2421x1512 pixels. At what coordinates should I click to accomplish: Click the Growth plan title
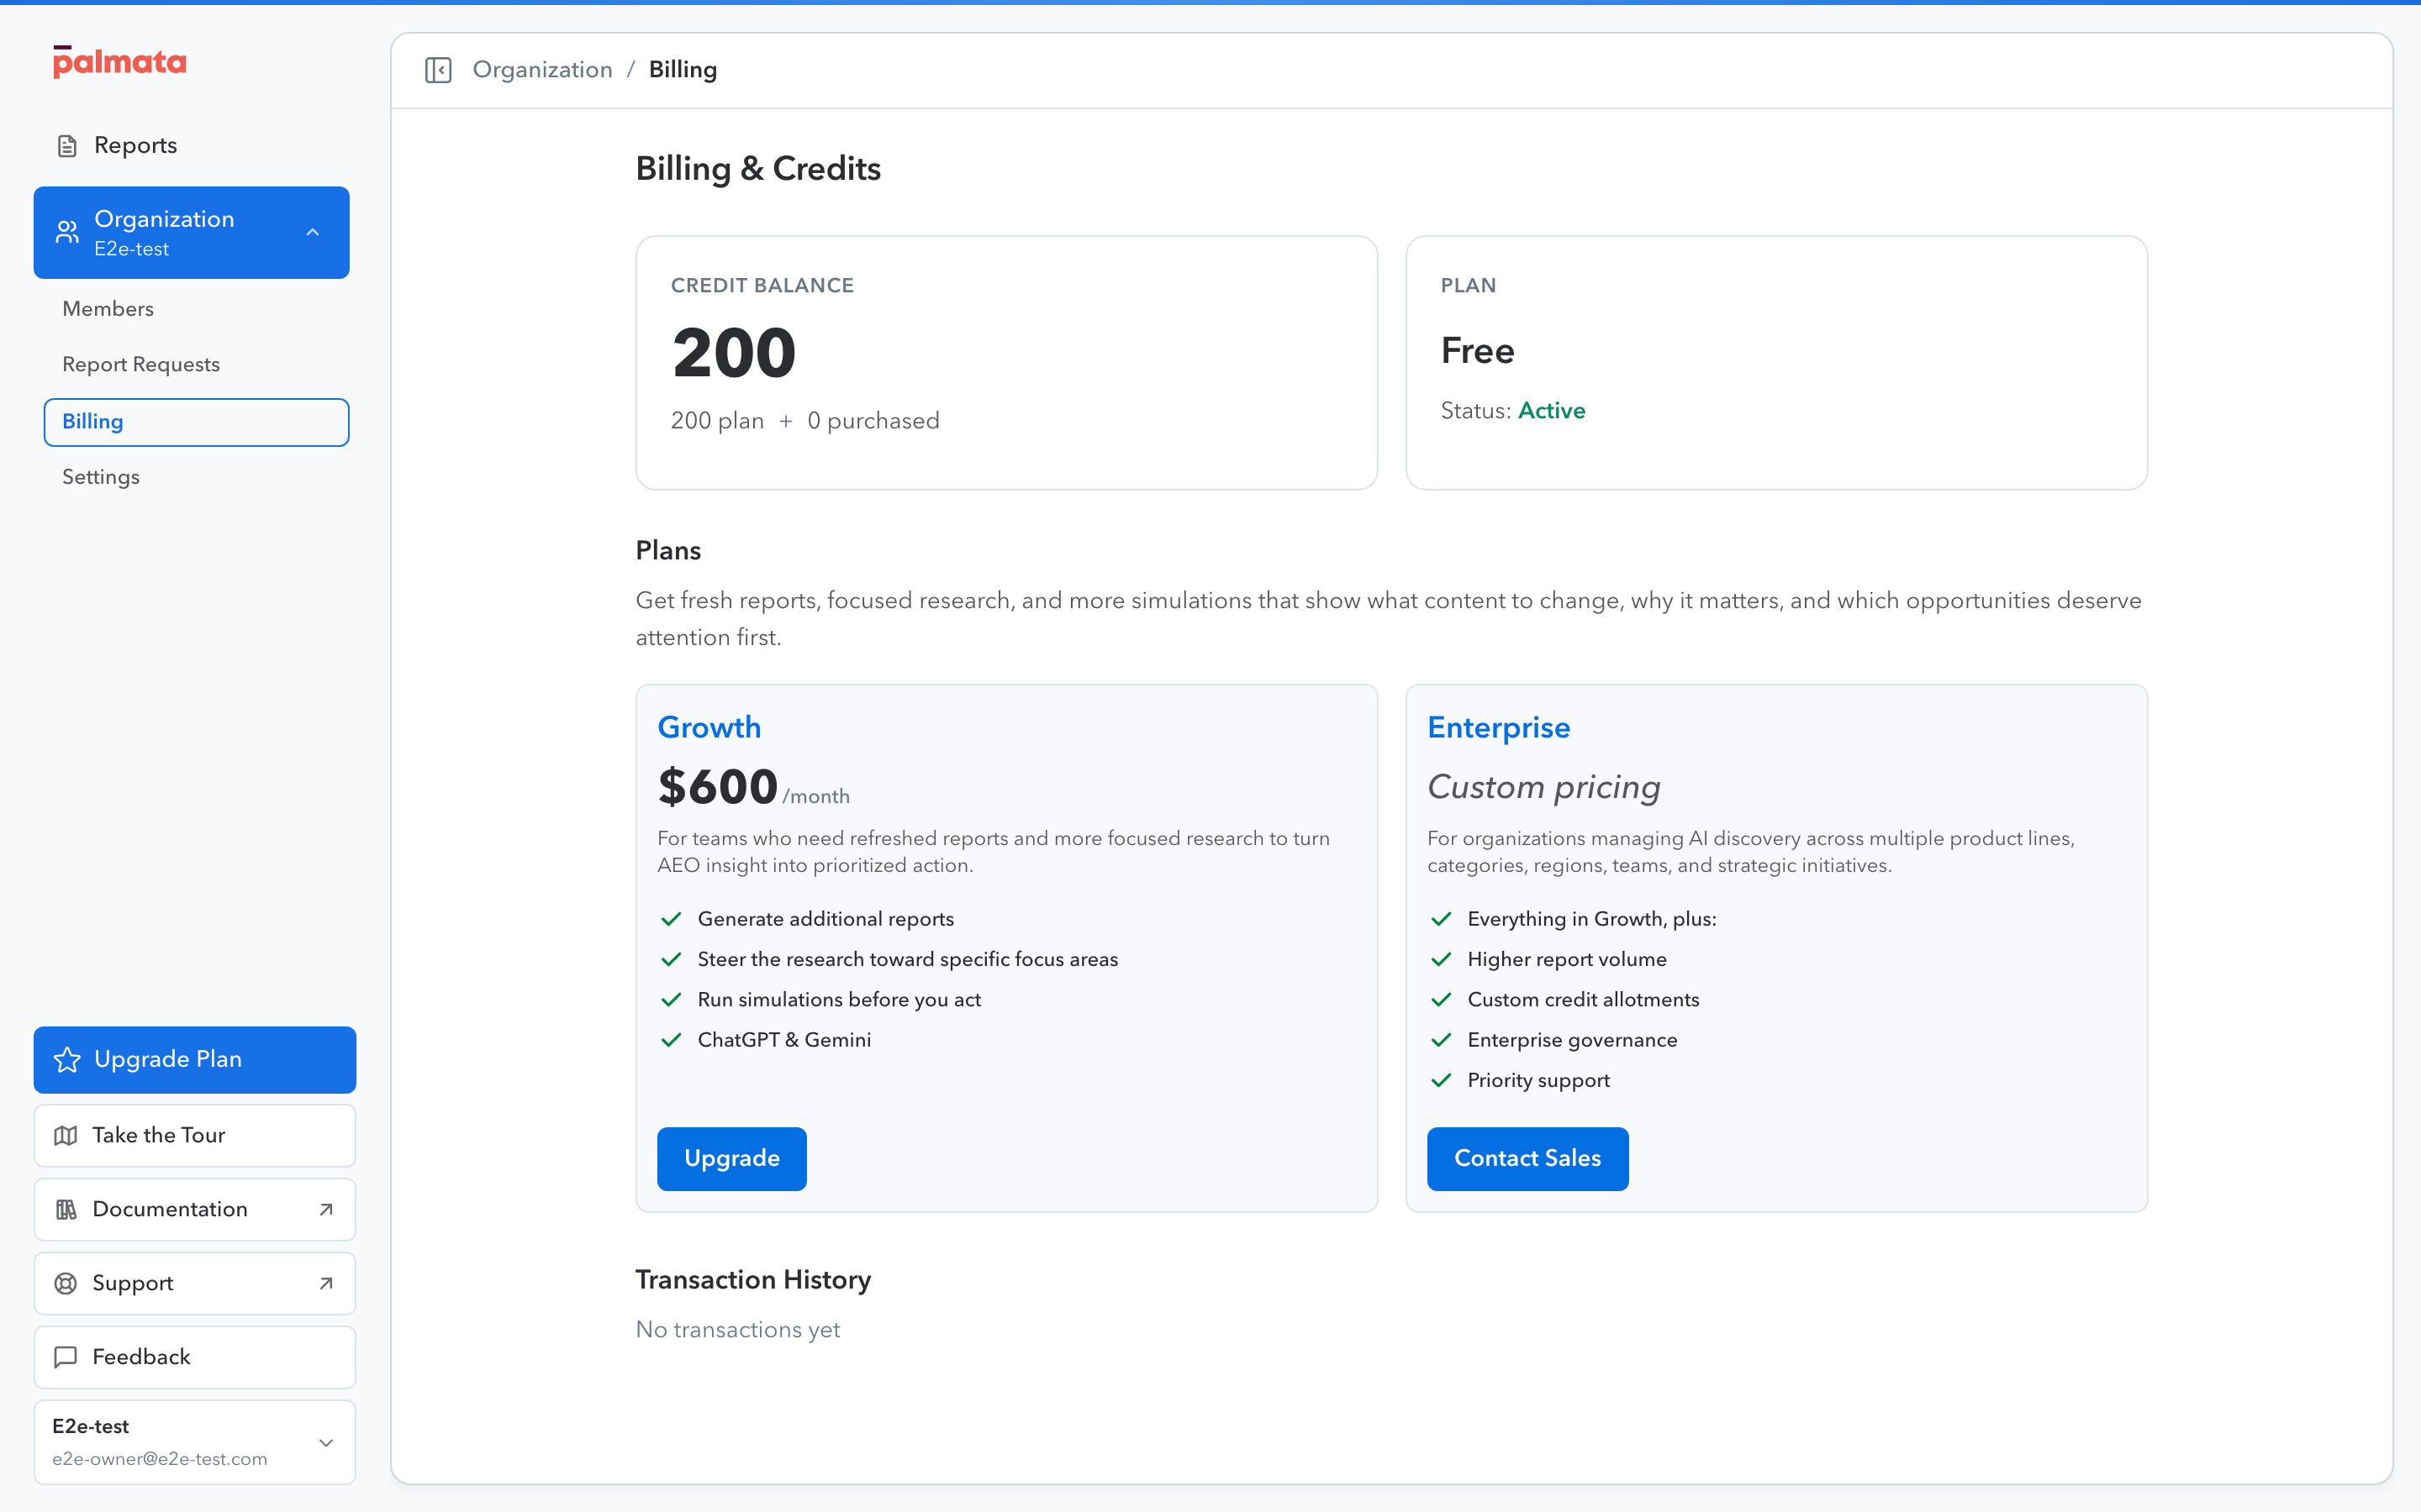(709, 727)
